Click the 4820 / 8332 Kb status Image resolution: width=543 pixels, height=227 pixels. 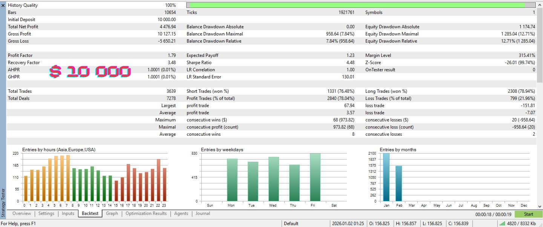(x=522, y=224)
